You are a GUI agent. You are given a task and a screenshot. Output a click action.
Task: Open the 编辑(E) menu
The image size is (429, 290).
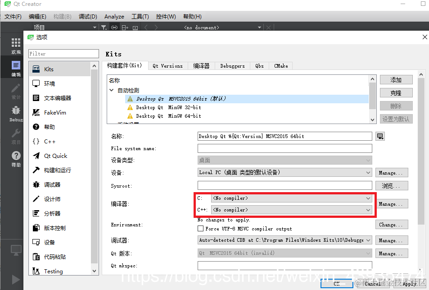(x=37, y=16)
